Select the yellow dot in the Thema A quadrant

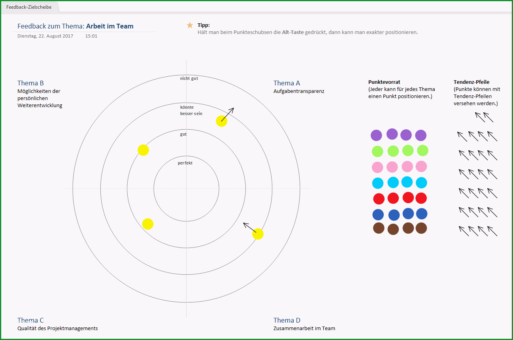pyautogui.click(x=222, y=121)
